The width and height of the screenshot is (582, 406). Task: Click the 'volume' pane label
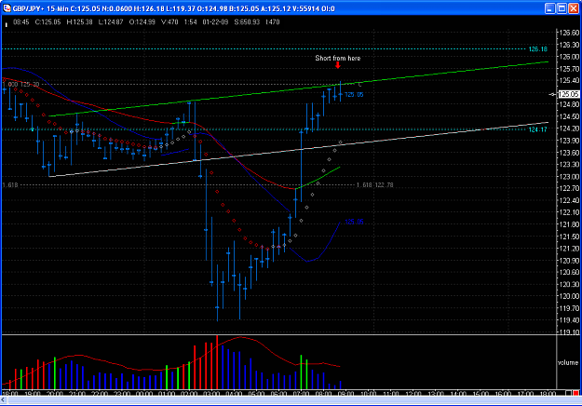(x=568, y=362)
